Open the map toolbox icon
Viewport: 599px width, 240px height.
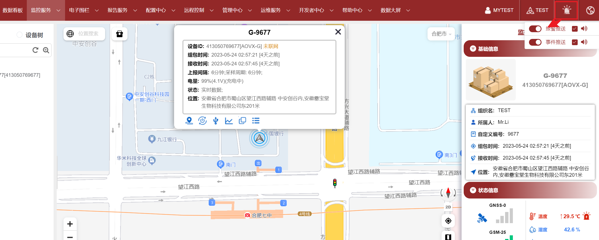coord(119,34)
